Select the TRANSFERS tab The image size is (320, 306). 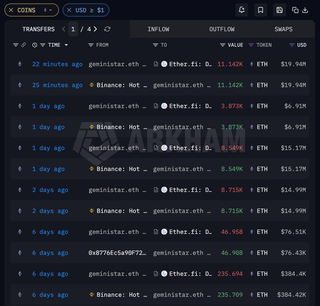coord(39,29)
